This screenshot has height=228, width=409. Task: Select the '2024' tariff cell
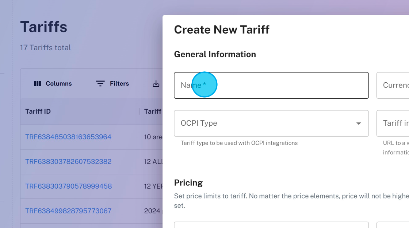152,211
